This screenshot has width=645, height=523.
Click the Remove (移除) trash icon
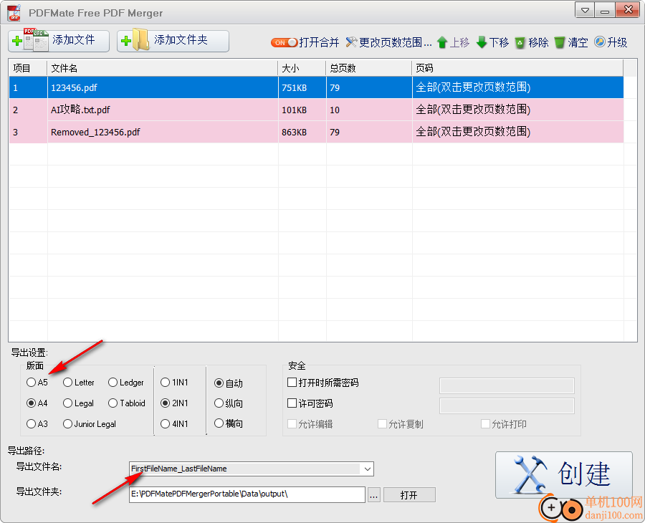(x=520, y=42)
